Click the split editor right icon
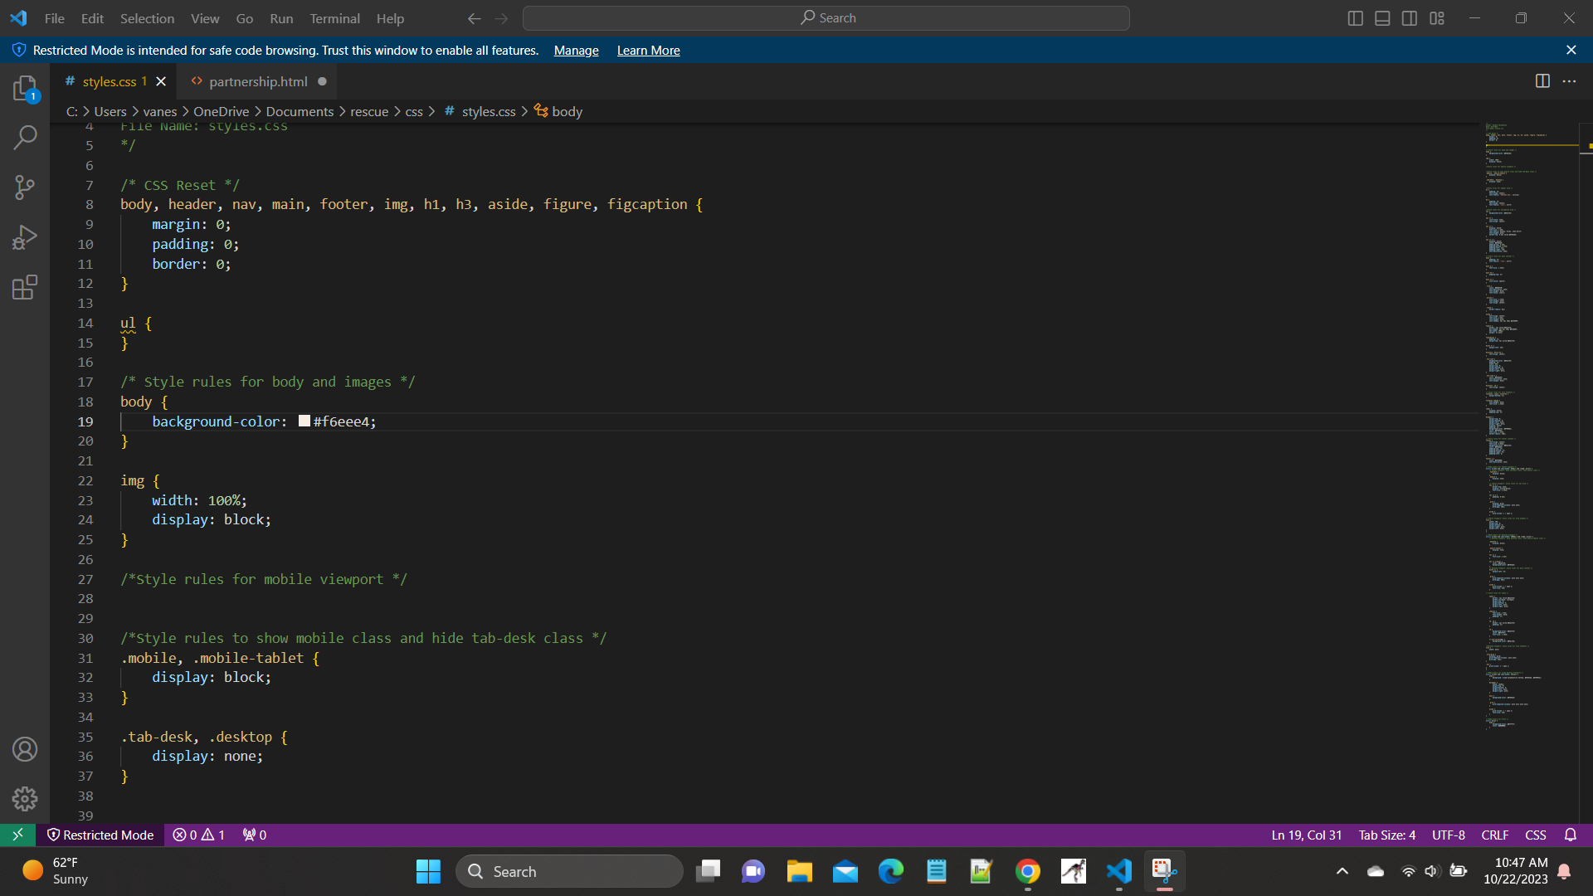Viewport: 1593px width, 896px height. click(1542, 81)
